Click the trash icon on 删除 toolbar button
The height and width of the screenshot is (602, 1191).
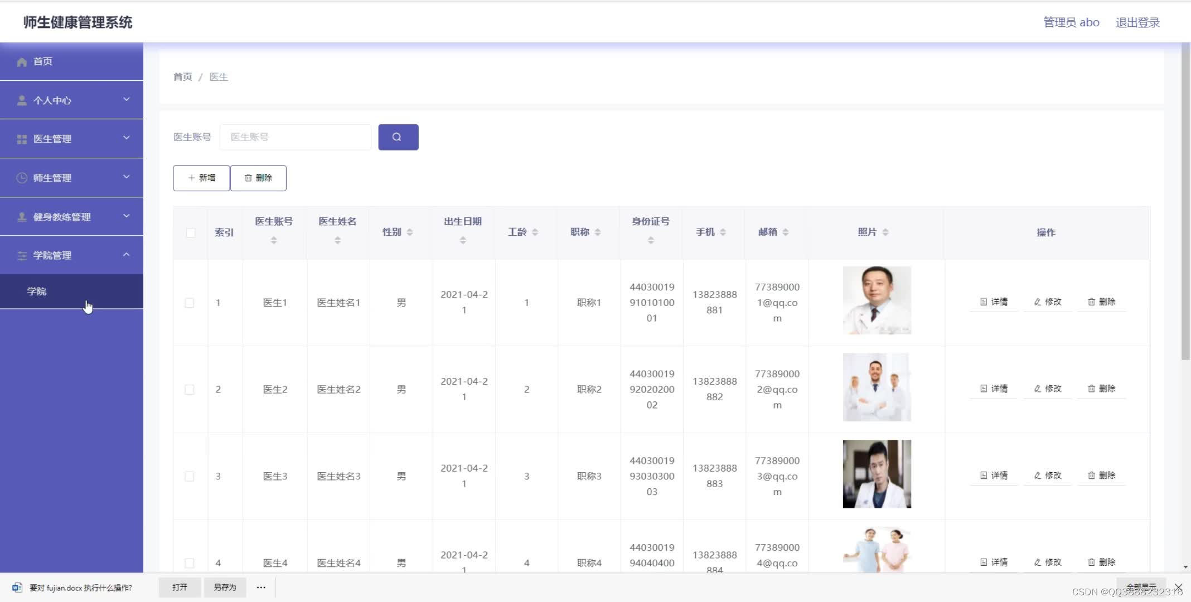(x=249, y=177)
